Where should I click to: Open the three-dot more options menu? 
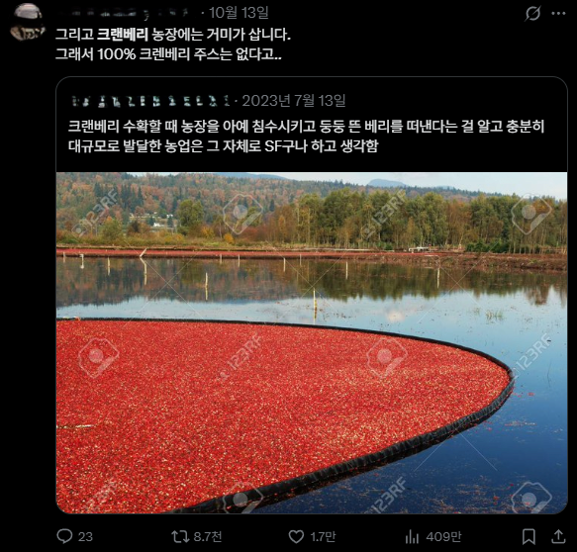(558, 14)
